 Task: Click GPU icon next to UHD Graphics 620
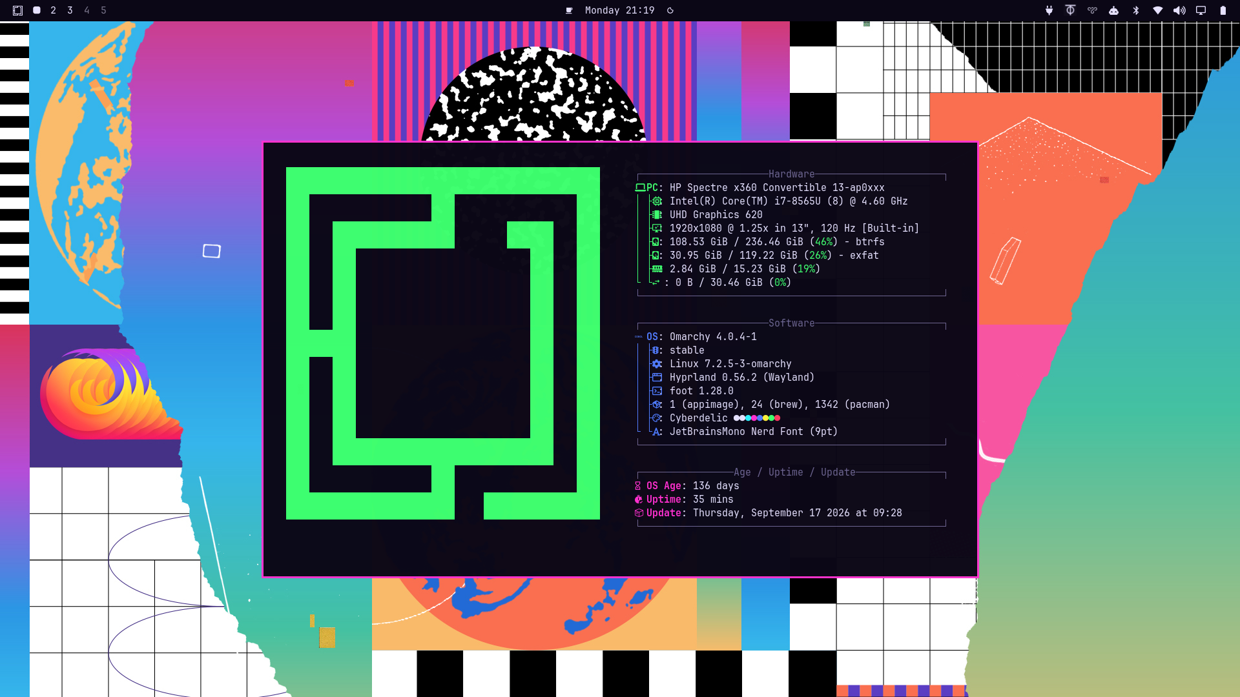[657, 215]
